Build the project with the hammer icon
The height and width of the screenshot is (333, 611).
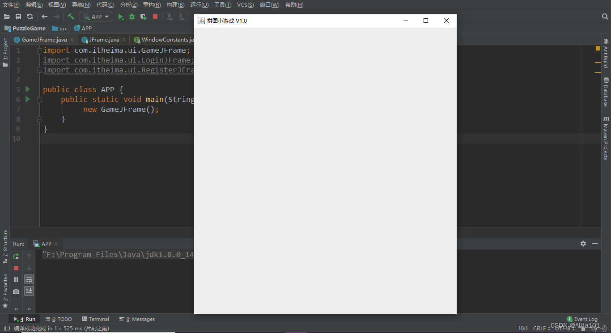(71, 17)
